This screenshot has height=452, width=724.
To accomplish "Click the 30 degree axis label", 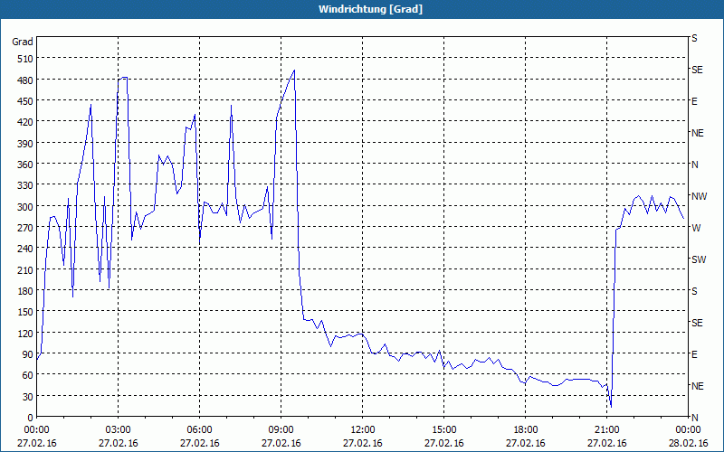I will click(x=28, y=397).
